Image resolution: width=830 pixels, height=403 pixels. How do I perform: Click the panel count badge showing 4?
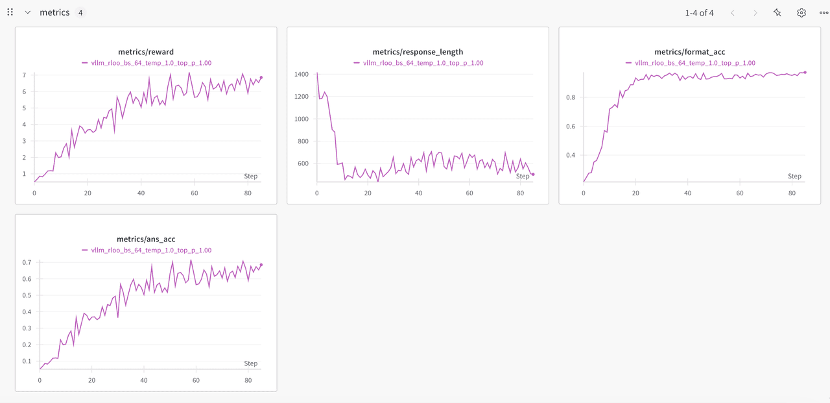pos(80,13)
